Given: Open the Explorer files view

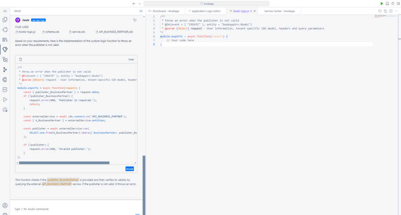Looking at the screenshot, I should (5, 20).
